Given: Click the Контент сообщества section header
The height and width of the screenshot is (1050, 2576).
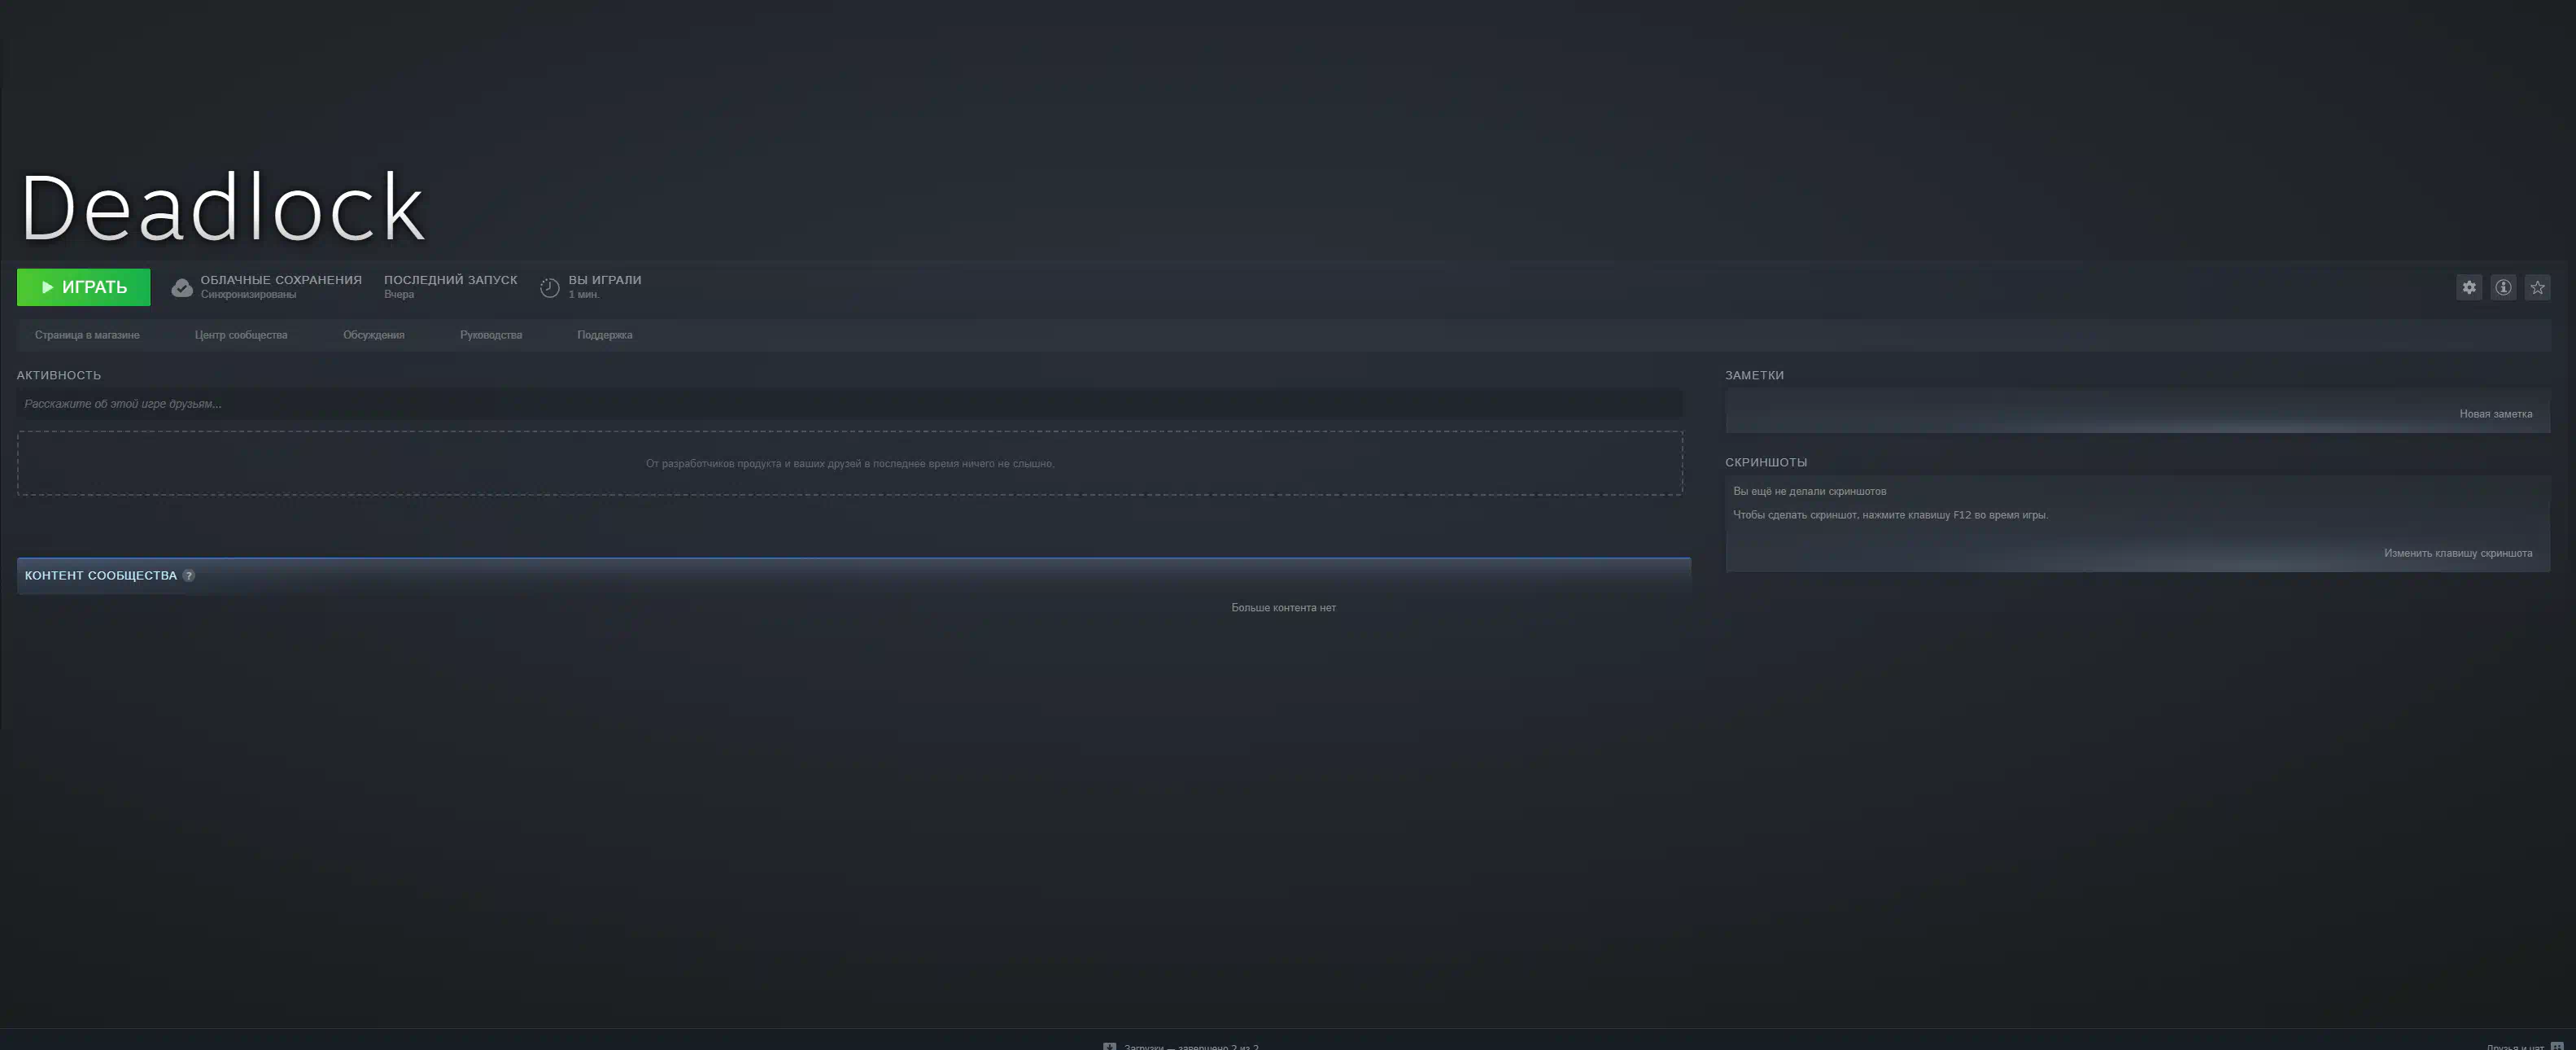Looking at the screenshot, I should coord(854,575).
